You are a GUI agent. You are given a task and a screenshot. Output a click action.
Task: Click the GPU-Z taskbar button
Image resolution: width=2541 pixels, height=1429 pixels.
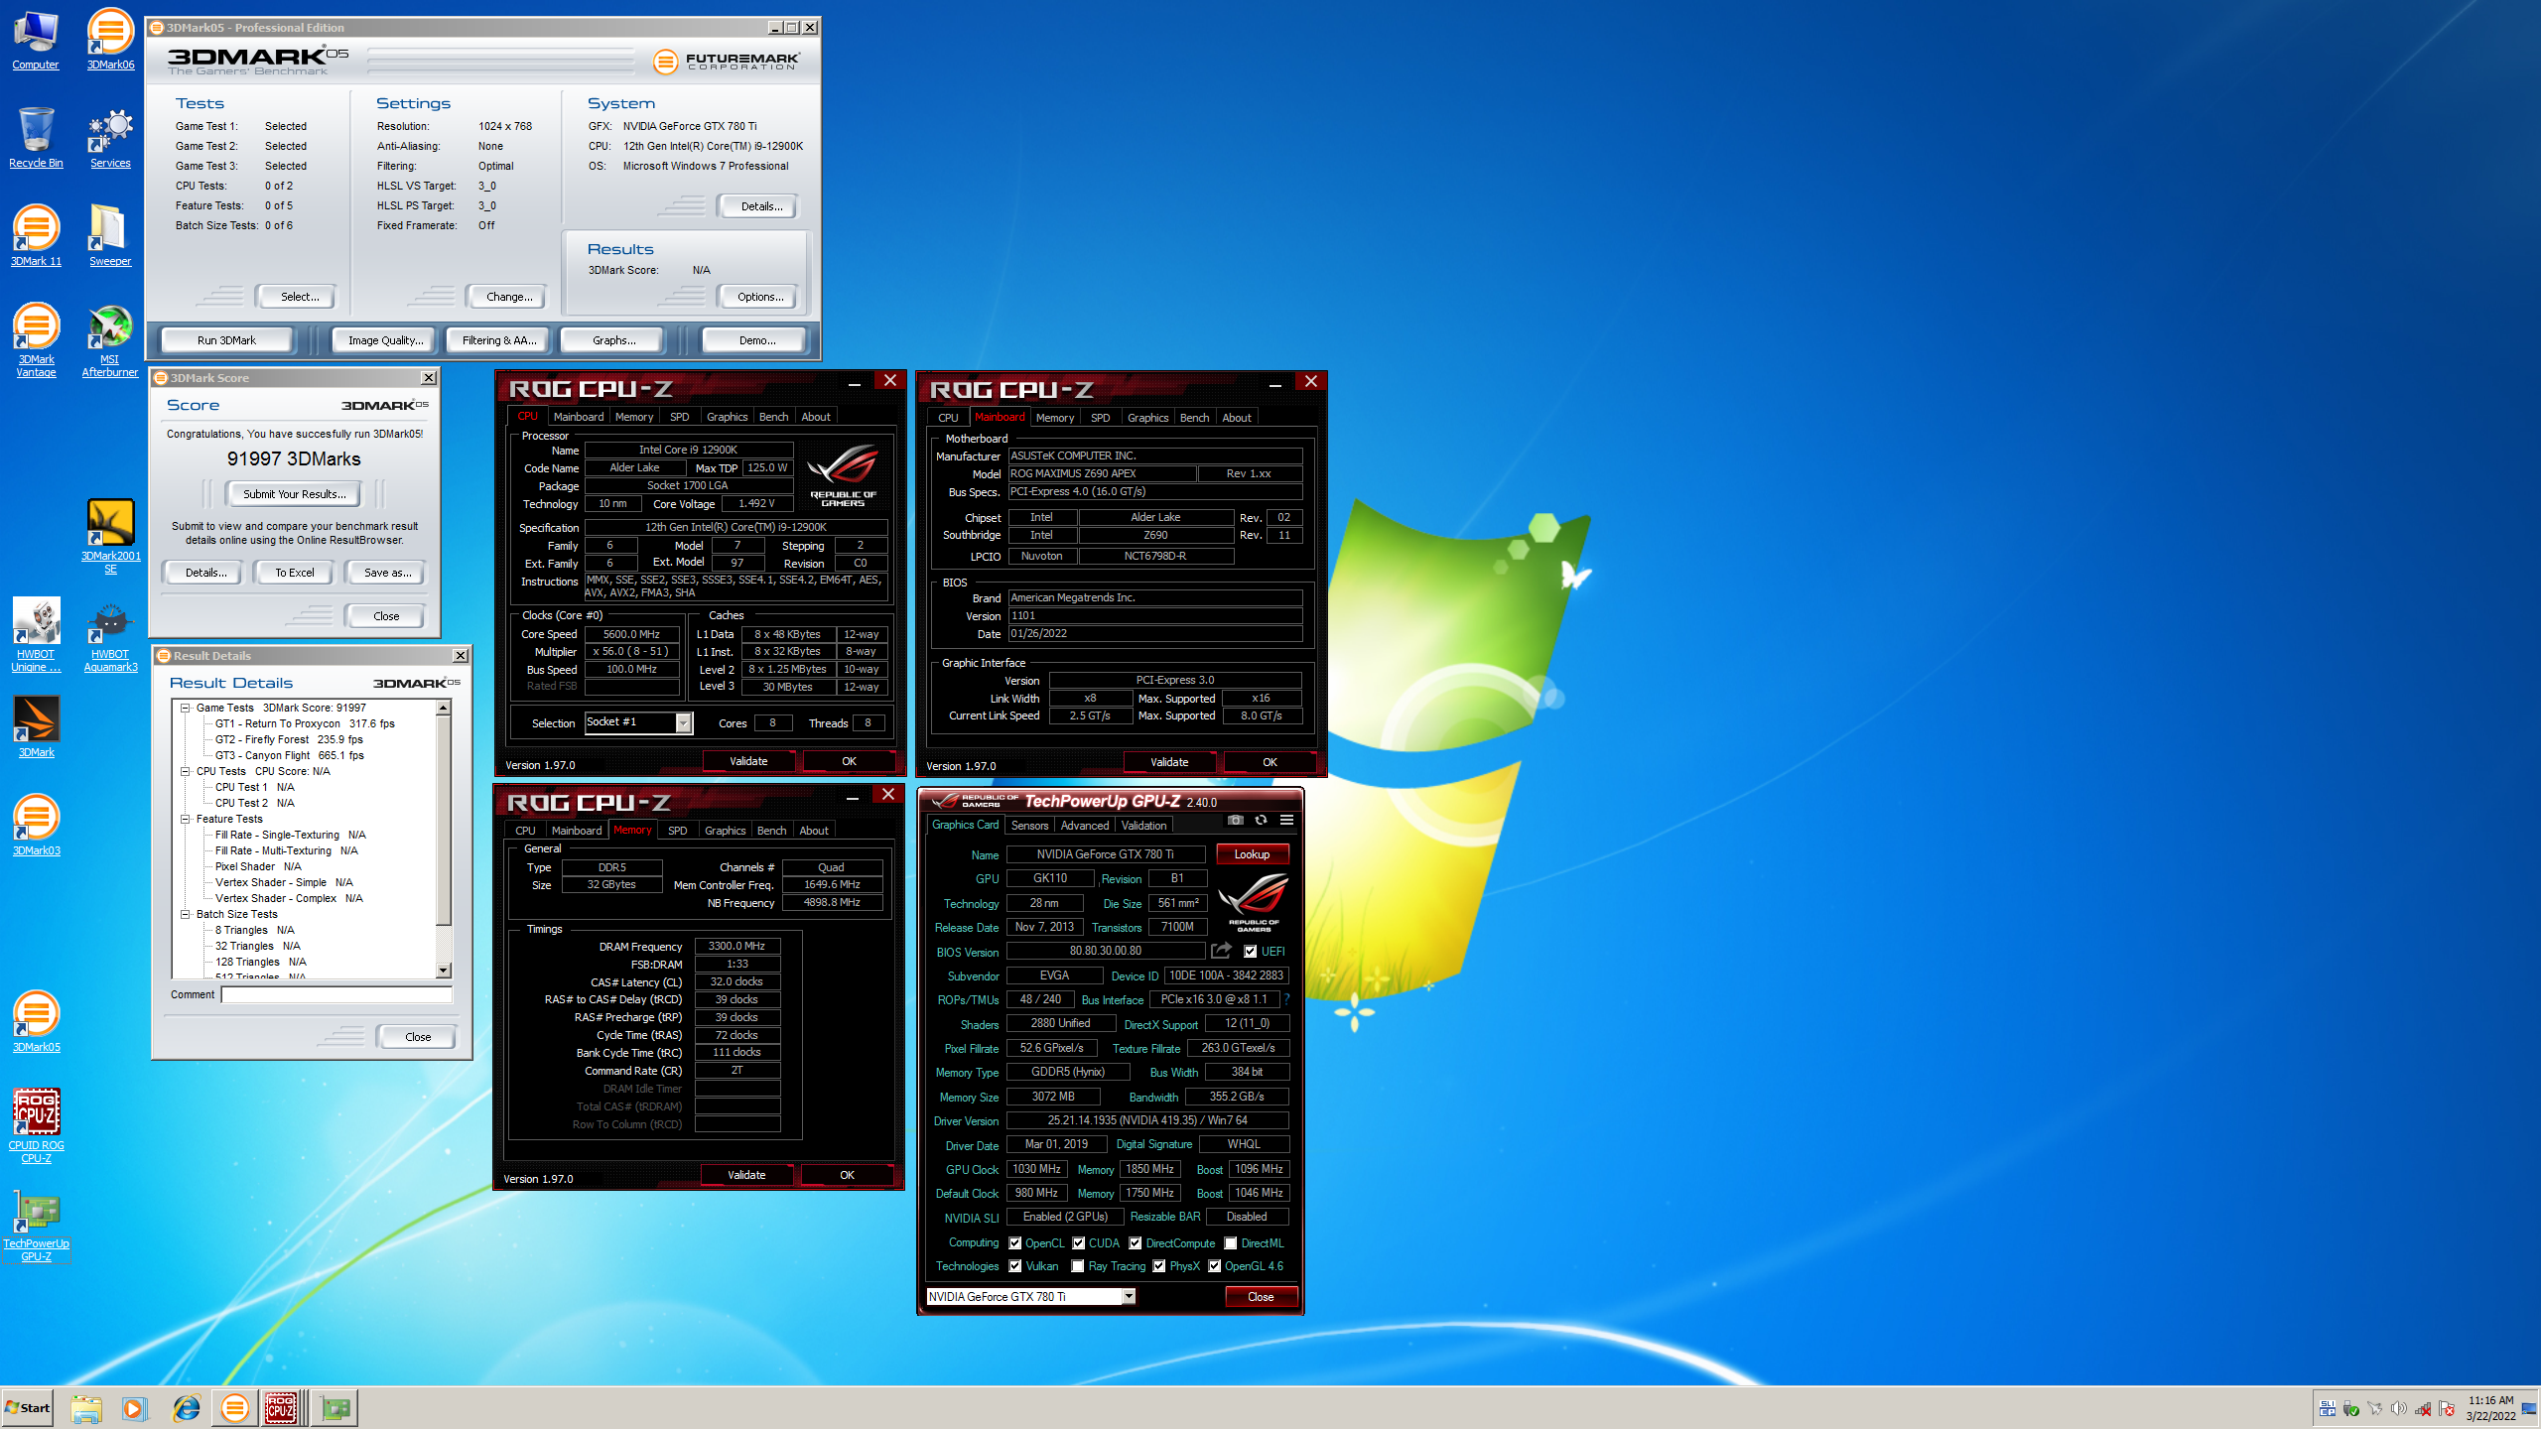(x=335, y=1408)
